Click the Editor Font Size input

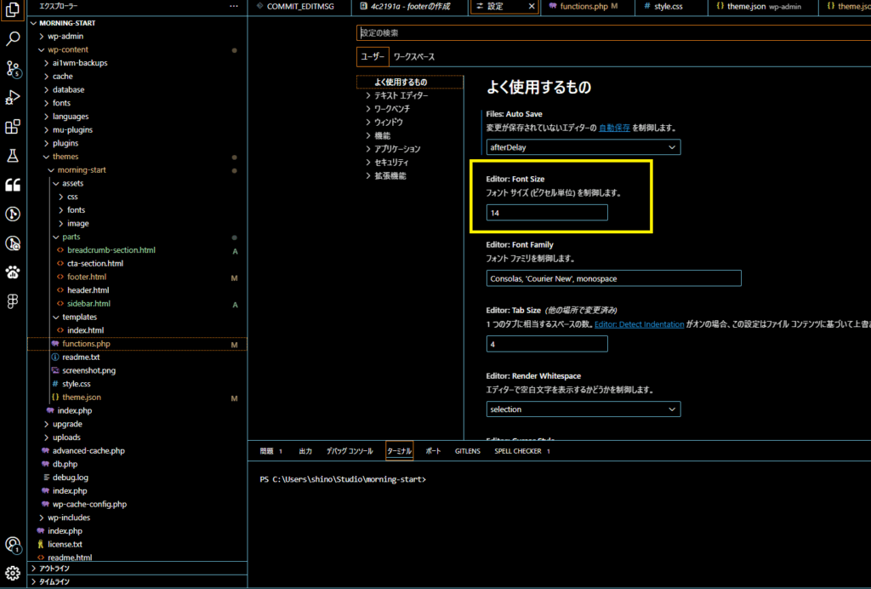[x=547, y=213]
